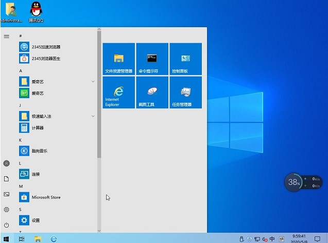Expand the 极速输入法 folder
Screen dimensions: 328x243
(93, 117)
